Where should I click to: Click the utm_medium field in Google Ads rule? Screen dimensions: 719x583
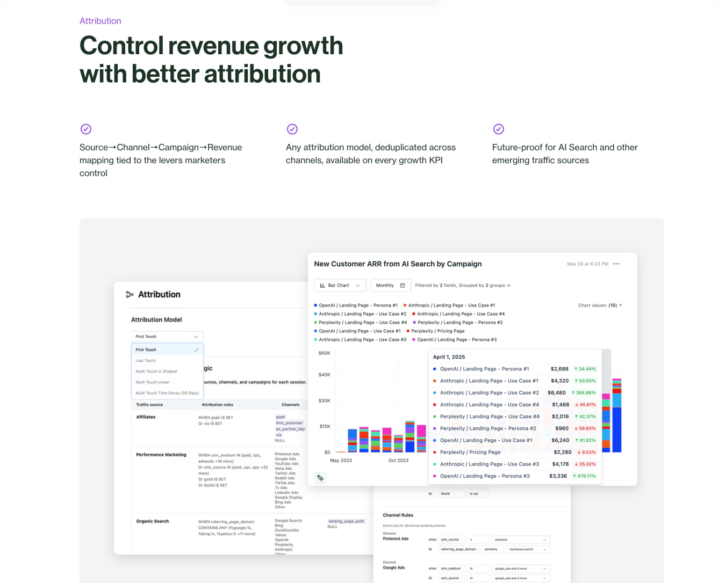[452, 569]
